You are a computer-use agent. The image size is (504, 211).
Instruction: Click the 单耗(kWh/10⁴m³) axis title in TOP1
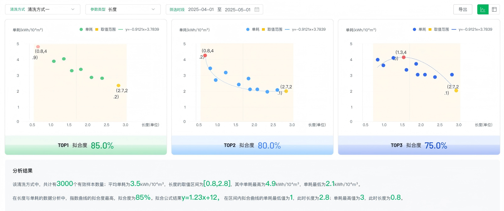28,30
